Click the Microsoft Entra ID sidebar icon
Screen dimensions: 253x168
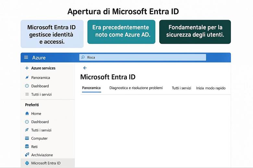click(x=27, y=163)
